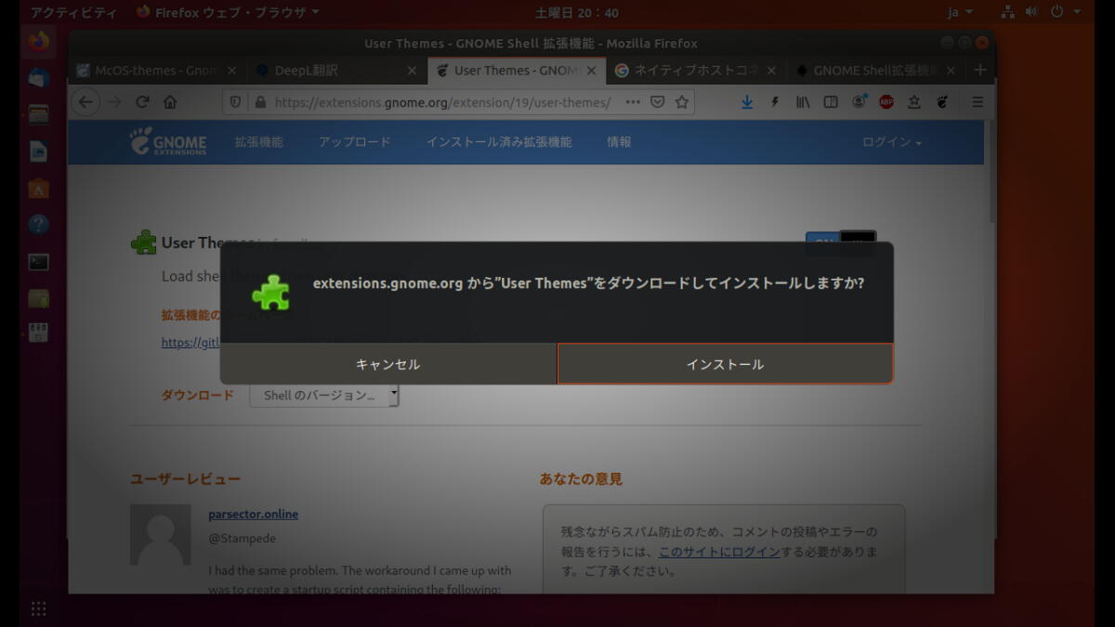Click the Firefox forward arrow
This screenshot has height=627, width=1115.
click(114, 102)
